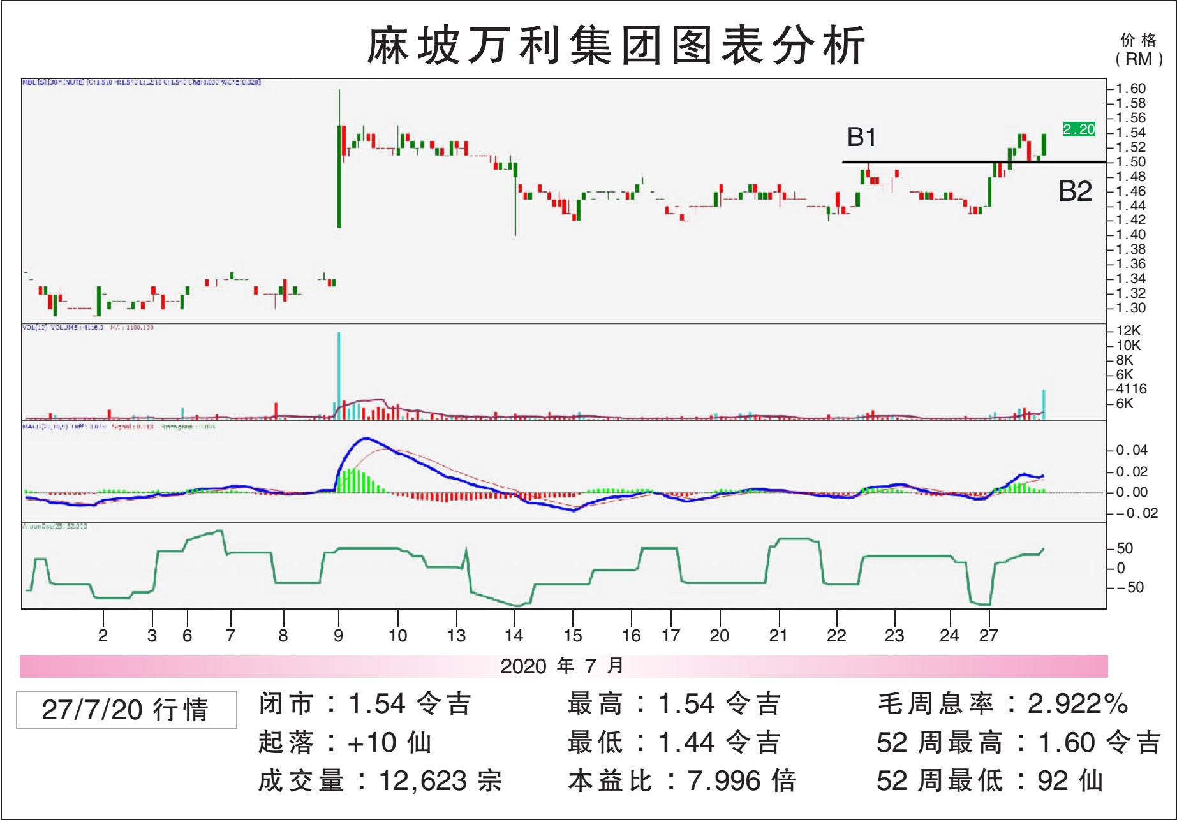Click the 1.60 price axis value
Image resolution: width=1177 pixels, height=820 pixels.
point(1130,89)
